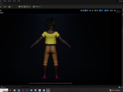Open the Actor menu
Image resolution: width=123 pixels, height=92 pixels.
(14, 1)
